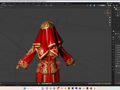Open the Global transform orientation dropdown
The image size is (120, 90).
tap(38, 5)
